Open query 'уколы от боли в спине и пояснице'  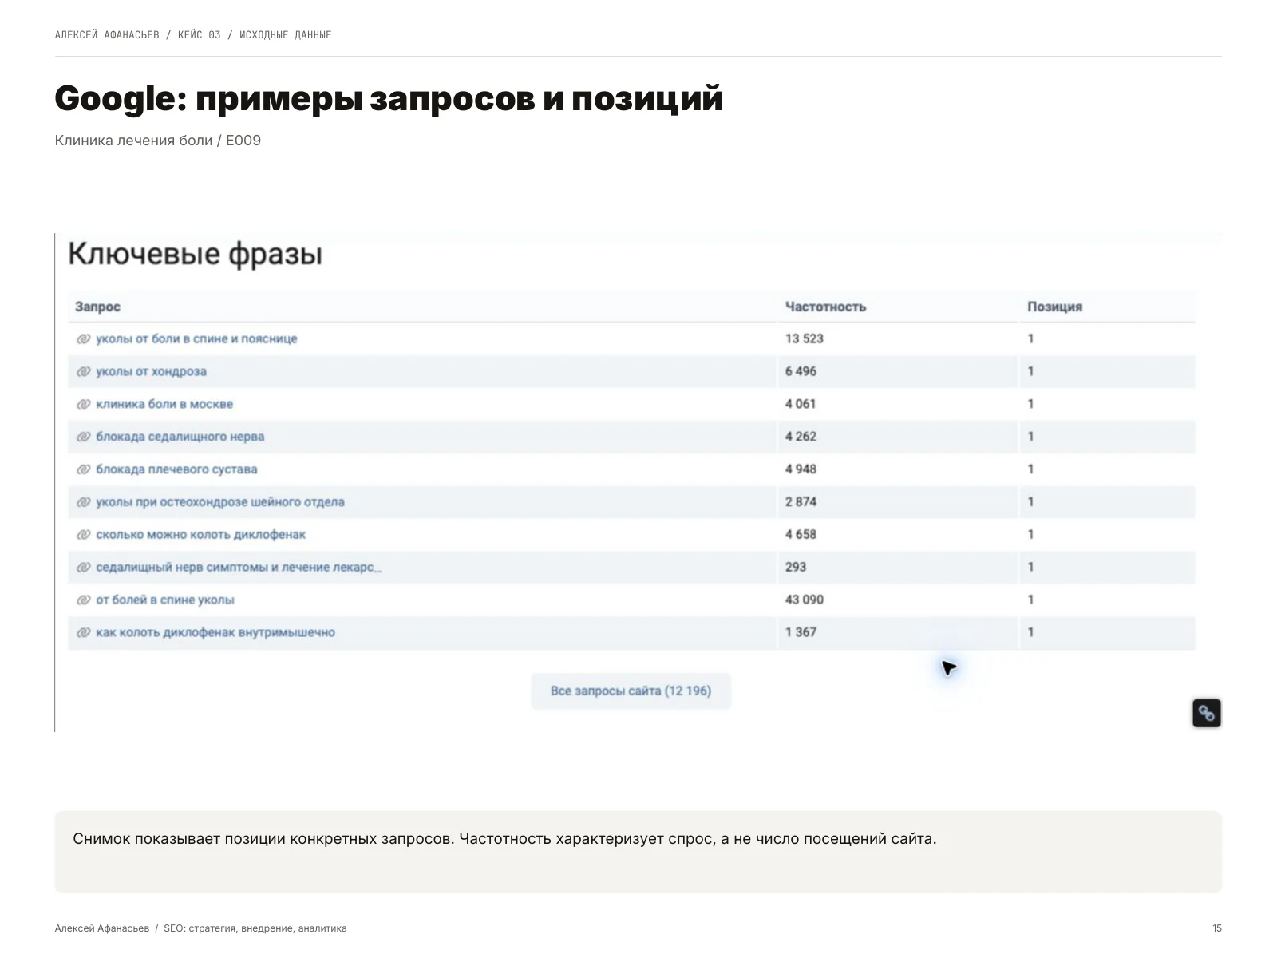(x=196, y=338)
